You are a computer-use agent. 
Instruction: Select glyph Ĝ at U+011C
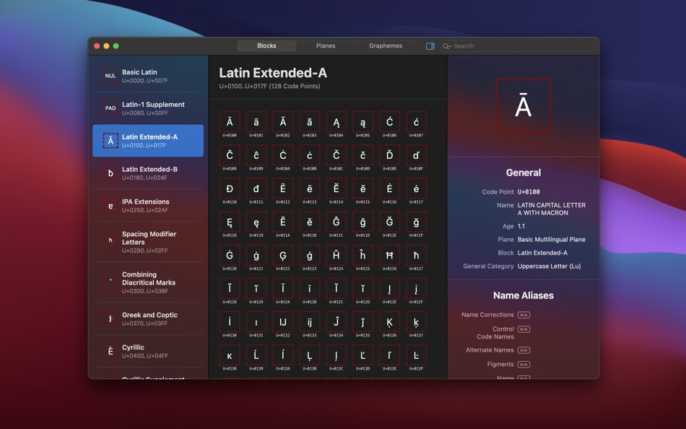336,222
